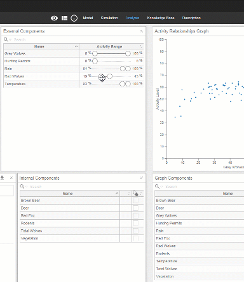244x282 pixels.
Task: Select Temperature in Graph Components
Action: tap(200, 262)
